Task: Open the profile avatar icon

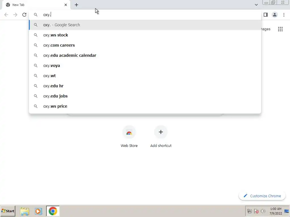Action: click(275, 15)
